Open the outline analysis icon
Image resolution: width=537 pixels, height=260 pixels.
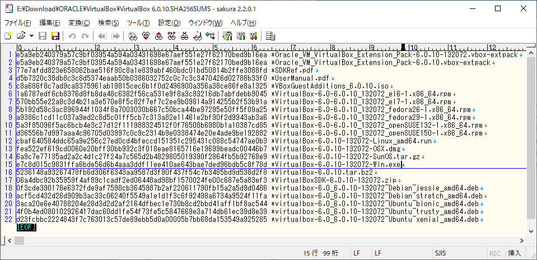tap(210, 36)
